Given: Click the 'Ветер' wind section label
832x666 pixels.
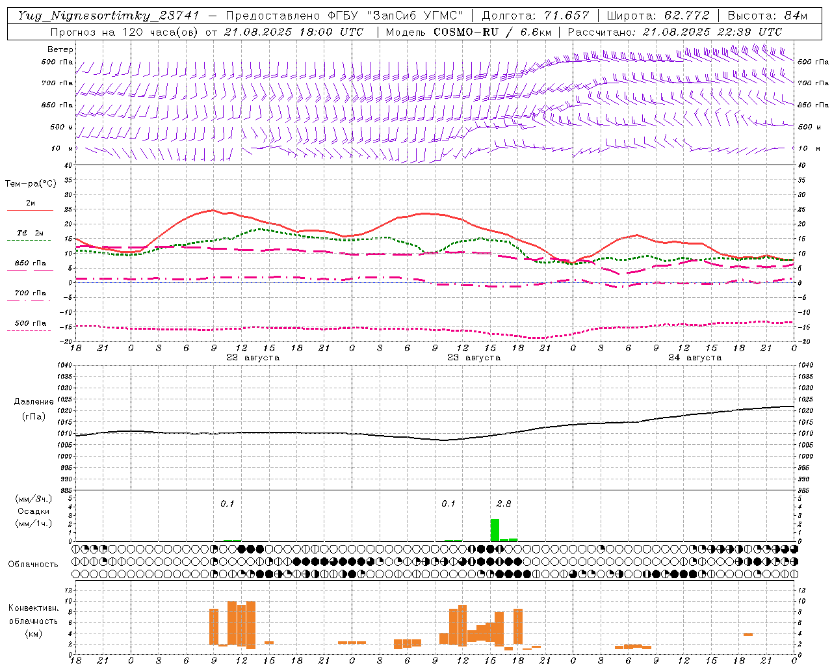Looking at the screenshot, I should click(x=60, y=49).
